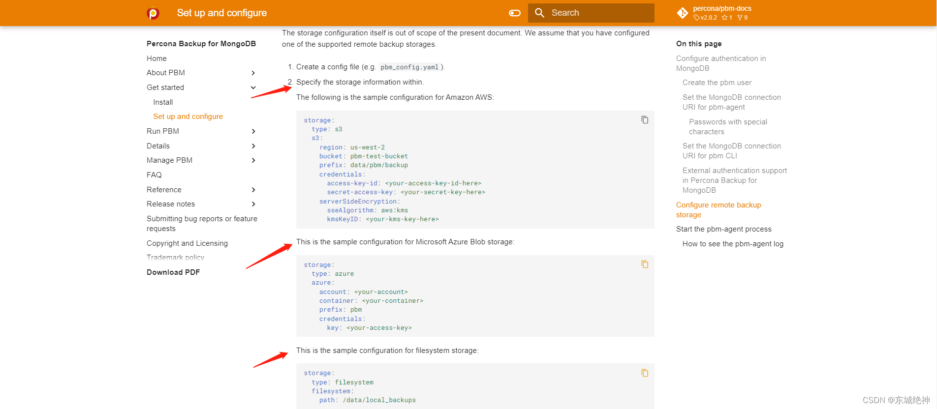Jump to Create the pbm user
937x409 pixels.
tap(717, 83)
